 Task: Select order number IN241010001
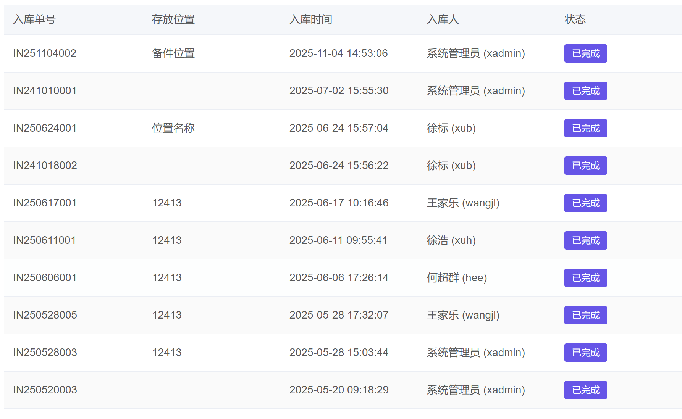pos(45,91)
